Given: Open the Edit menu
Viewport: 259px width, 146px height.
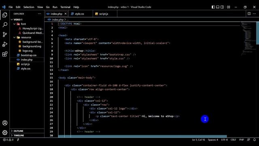Looking at the screenshot, I should coord(18,7).
